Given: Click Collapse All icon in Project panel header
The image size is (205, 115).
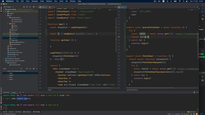Looking at the screenshot, I should pos(30,7).
